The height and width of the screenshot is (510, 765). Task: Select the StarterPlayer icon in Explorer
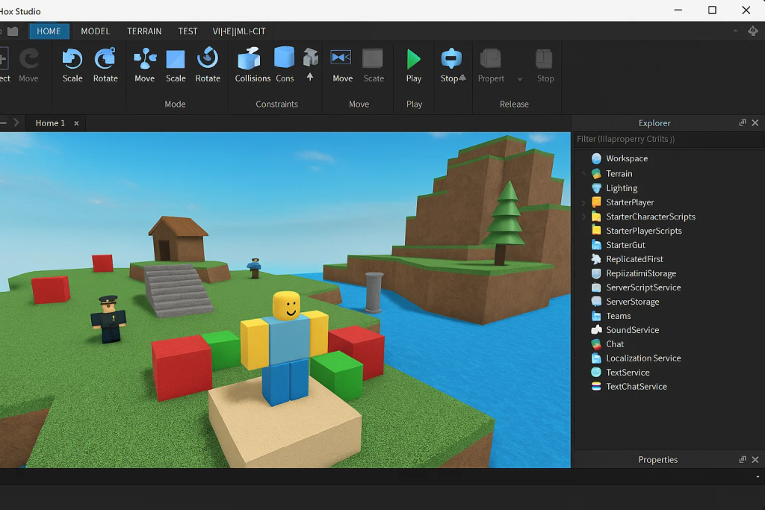click(596, 202)
